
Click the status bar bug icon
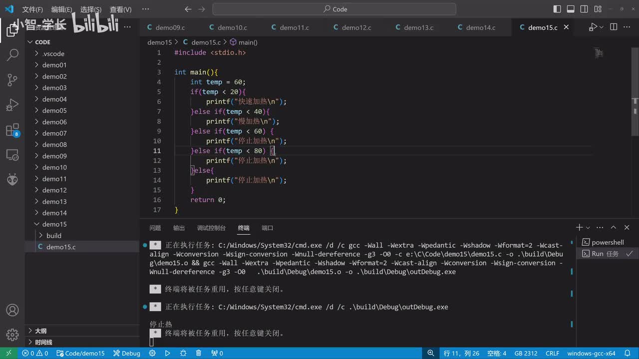coord(183,353)
